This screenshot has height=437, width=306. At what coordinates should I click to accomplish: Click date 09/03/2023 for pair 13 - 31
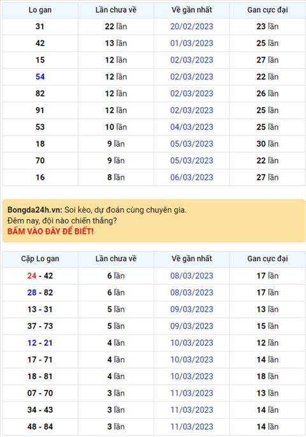click(192, 309)
